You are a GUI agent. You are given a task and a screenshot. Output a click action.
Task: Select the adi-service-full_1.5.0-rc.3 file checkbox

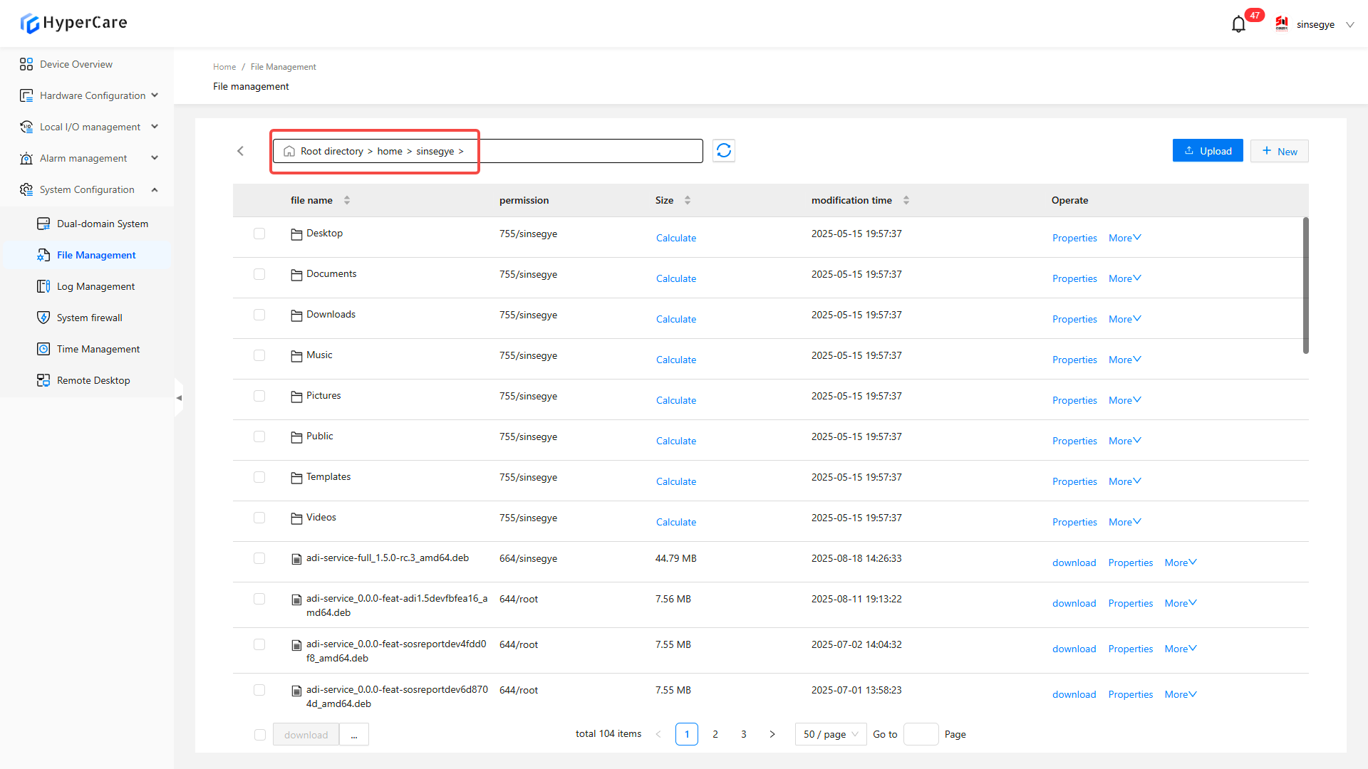coord(259,558)
